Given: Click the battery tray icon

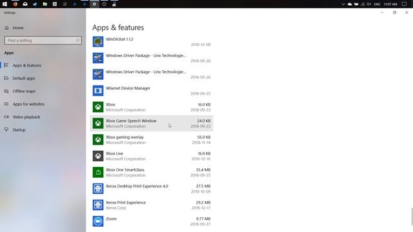Looking at the screenshot, I should 356,4.
